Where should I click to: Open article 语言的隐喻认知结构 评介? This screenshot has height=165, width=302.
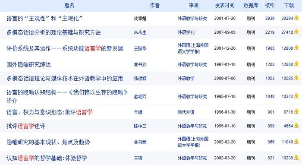(67, 96)
